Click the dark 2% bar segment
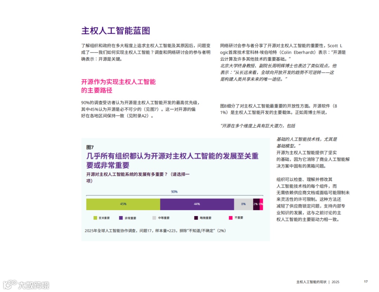The height and width of the screenshot is (292, 379). coord(256,204)
